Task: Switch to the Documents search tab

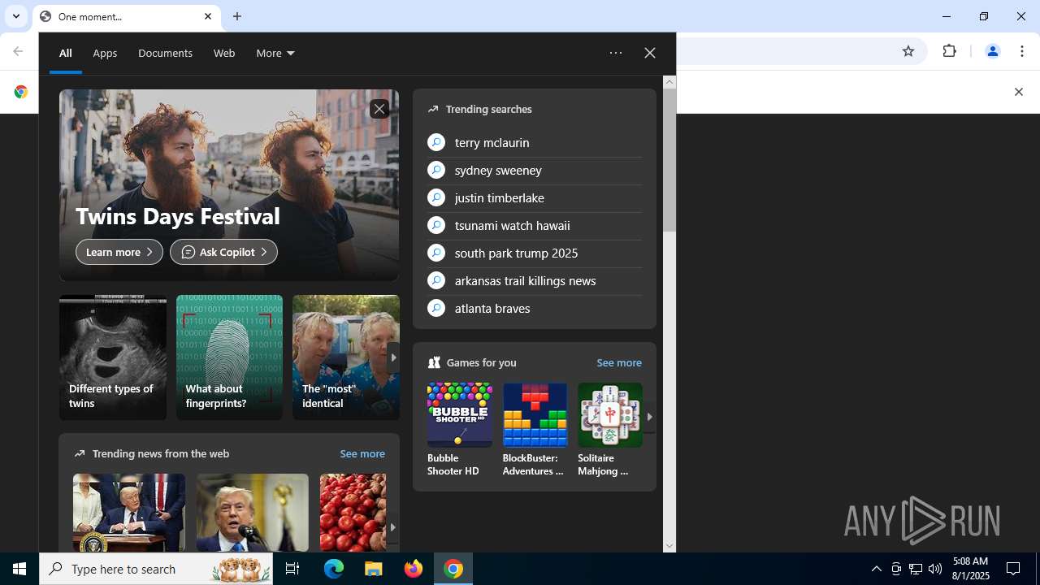Action: (165, 53)
